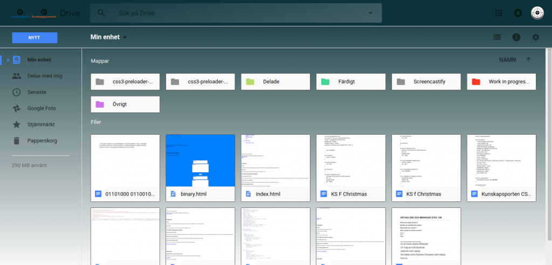Click the Docs icon of Kunskapsporten CS file

474,194
